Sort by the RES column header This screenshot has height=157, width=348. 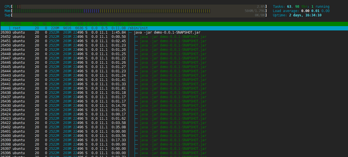coord(68,24)
